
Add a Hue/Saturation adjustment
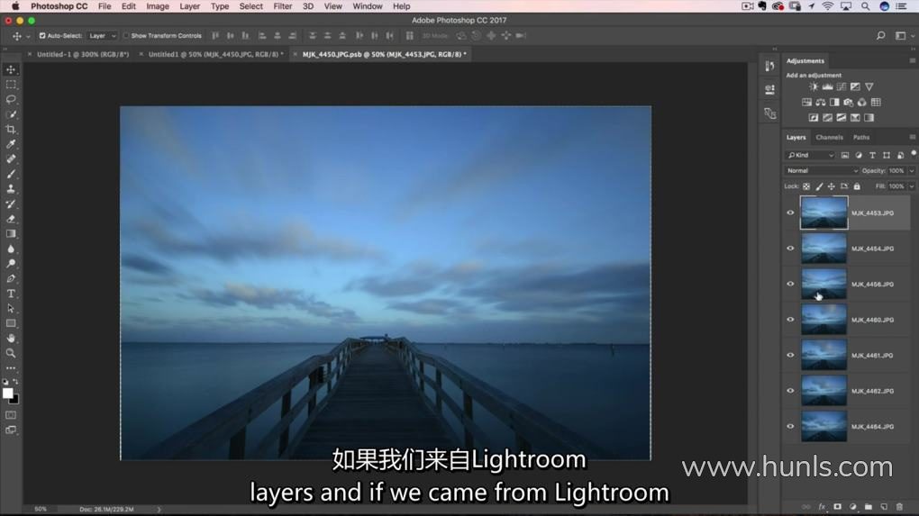point(807,103)
